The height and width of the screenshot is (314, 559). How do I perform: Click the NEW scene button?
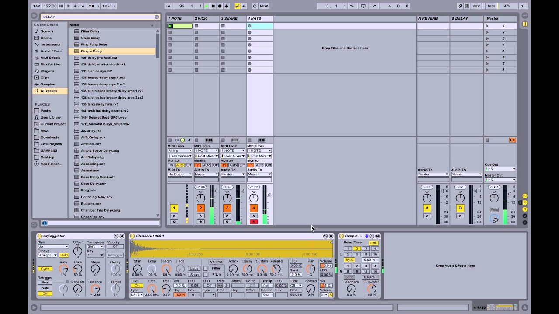point(264,6)
